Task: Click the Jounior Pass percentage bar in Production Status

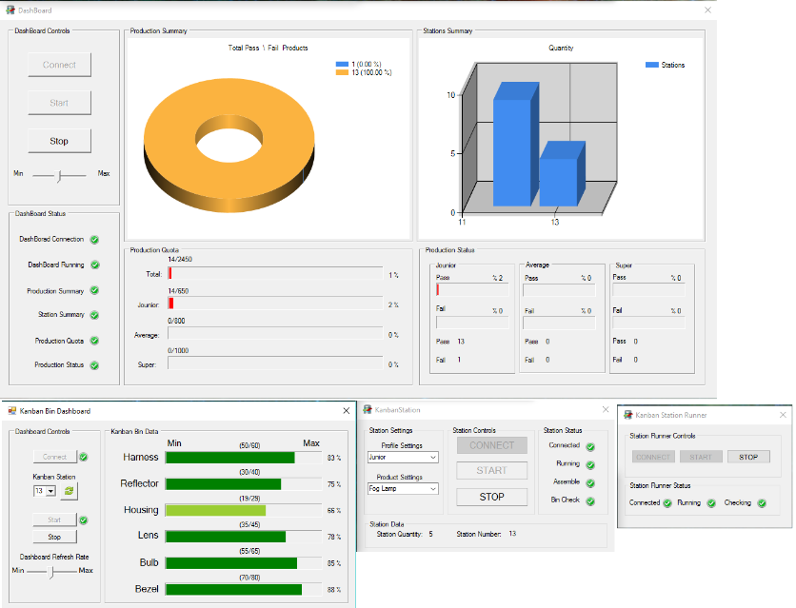Action: click(x=472, y=290)
